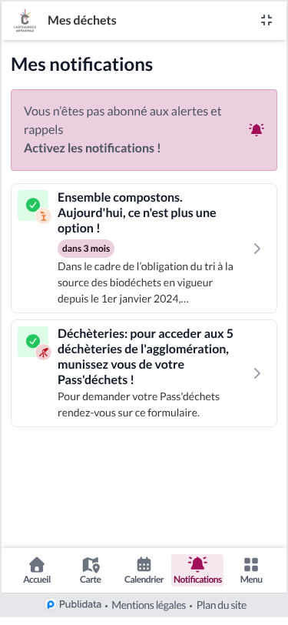
Task: Switch to Calendrier tab
Action: point(144,570)
